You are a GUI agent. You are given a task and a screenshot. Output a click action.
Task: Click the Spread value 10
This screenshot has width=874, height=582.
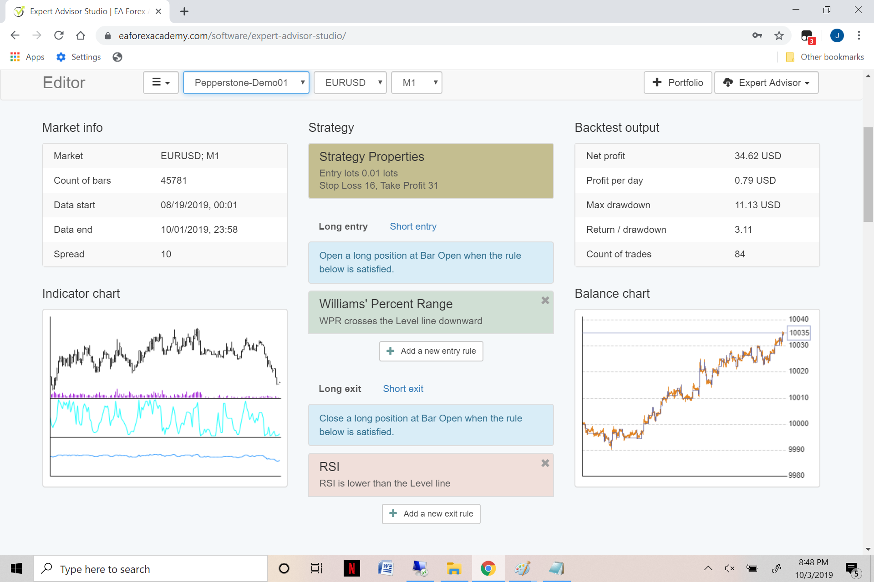pyautogui.click(x=166, y=254)
